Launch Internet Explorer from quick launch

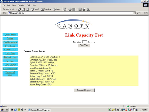coord(15,110)
